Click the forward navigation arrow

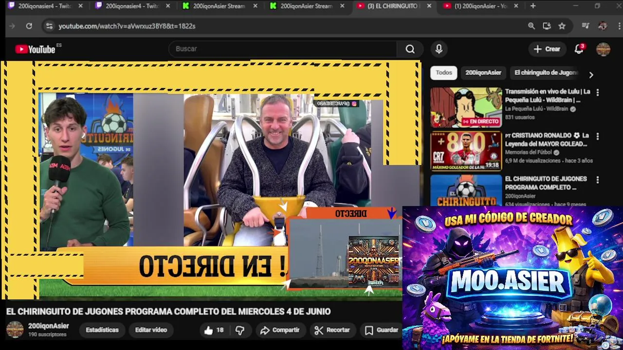click(12, 26)
